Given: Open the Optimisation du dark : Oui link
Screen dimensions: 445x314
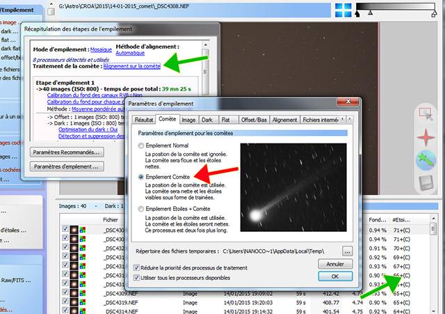Looking at the screenshot, I should coord(88,129).
